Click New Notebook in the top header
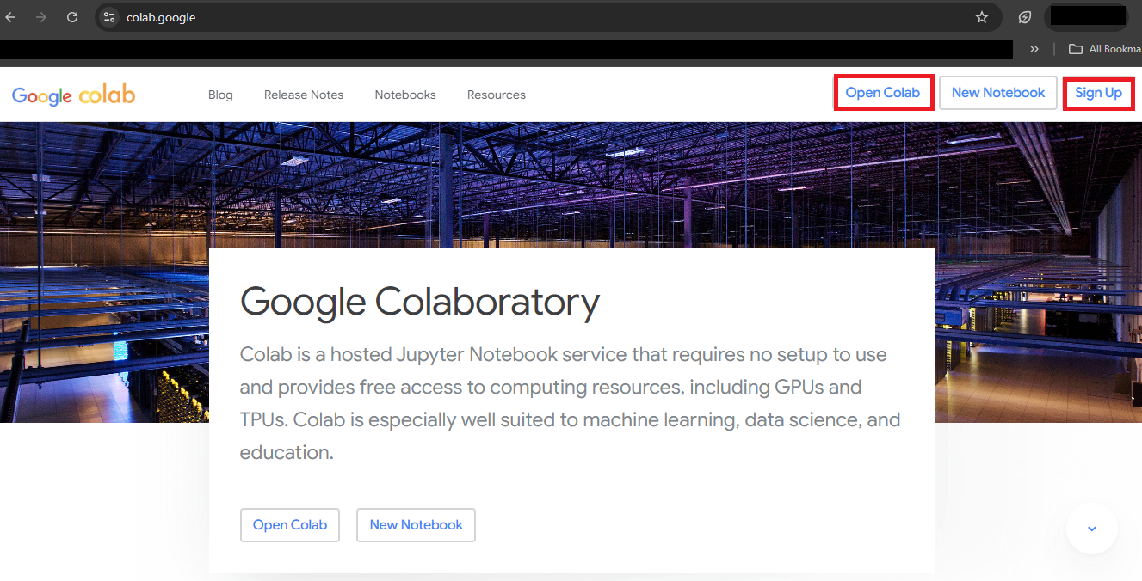 (998, 93)
